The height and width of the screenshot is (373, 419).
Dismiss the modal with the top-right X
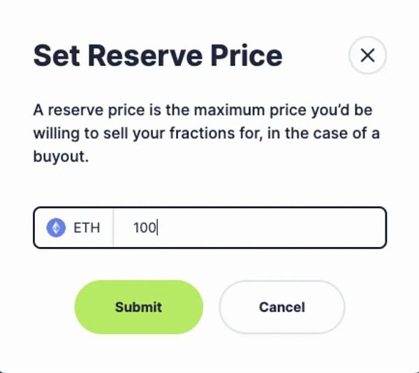point(367,55)
